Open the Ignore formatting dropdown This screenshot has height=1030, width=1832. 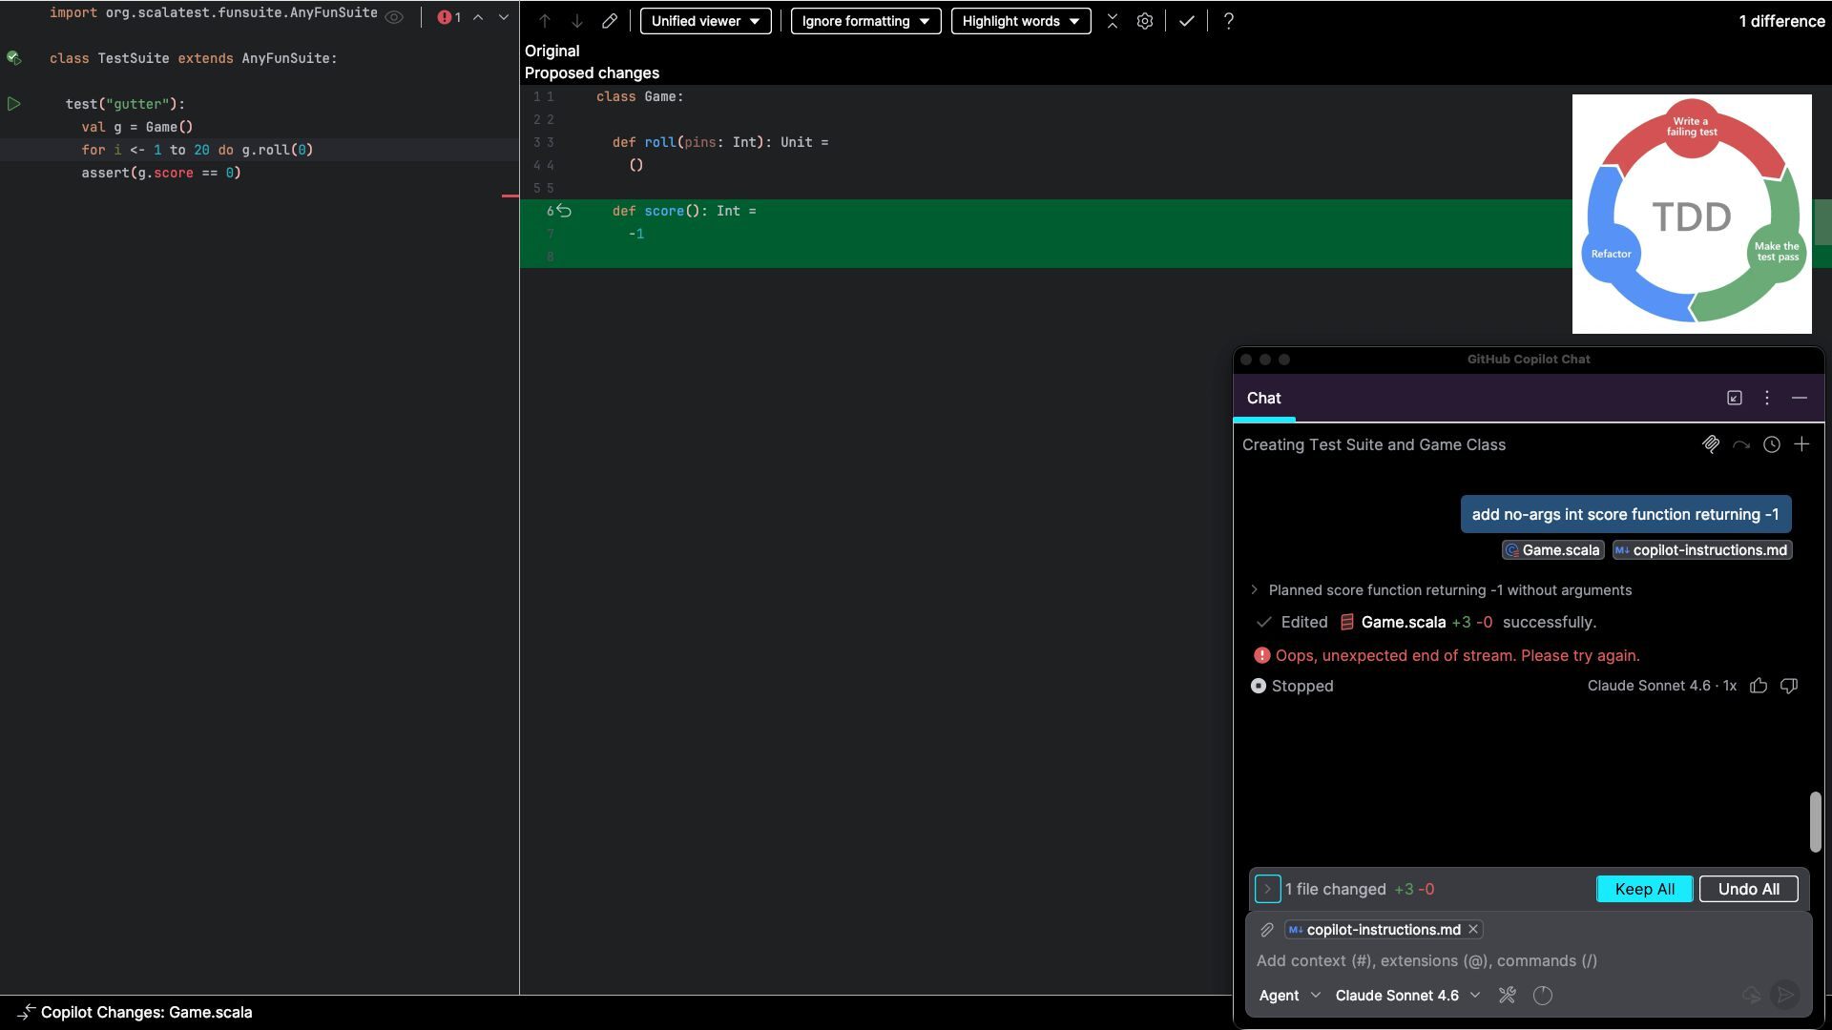click(865, 21)
